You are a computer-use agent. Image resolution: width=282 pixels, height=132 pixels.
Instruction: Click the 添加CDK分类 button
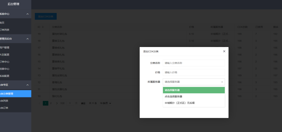pyautogui.click(x=46, y=16)
